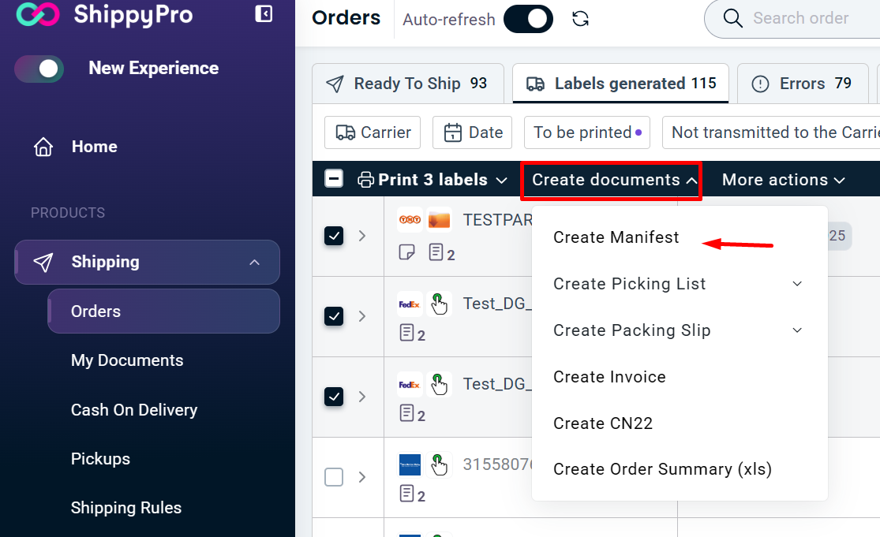
Task: Click the search magnifier icon
Action: [733, 18]
